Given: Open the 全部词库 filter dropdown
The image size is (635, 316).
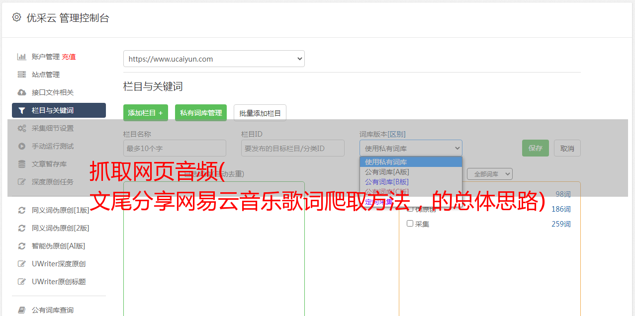Looking at the screenshot, I should point(490,174).
